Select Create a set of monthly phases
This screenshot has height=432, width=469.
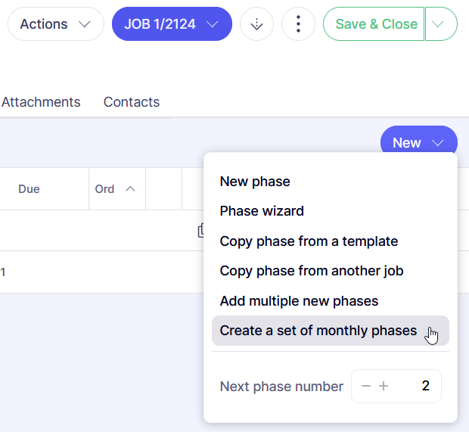tap(318, 331)
